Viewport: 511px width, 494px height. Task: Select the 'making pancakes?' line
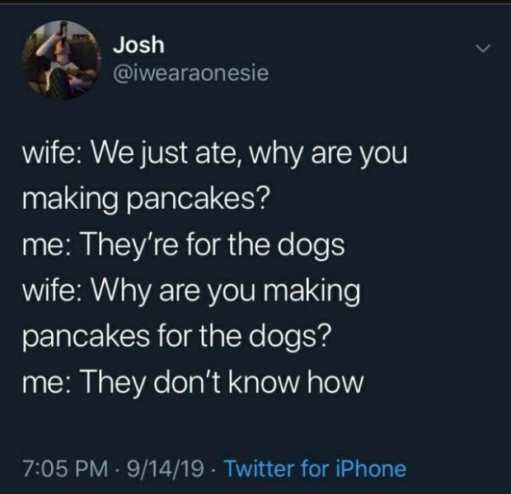(147, 199)
